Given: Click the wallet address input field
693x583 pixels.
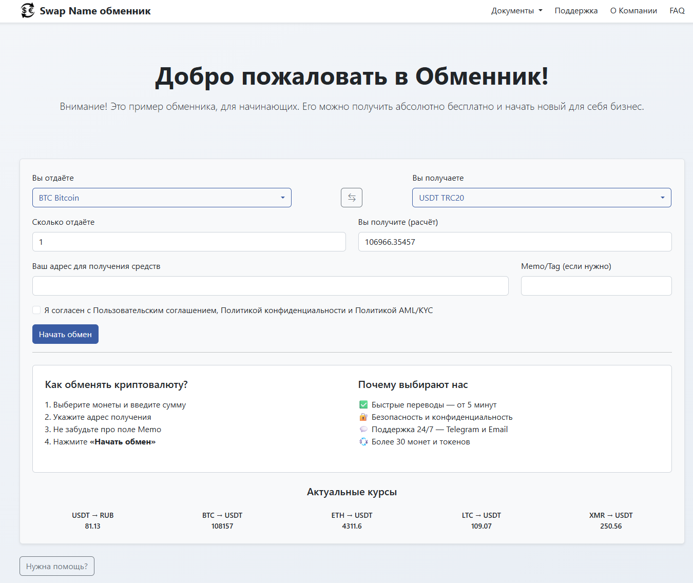Looking at the screenshot, I should 270,286.
